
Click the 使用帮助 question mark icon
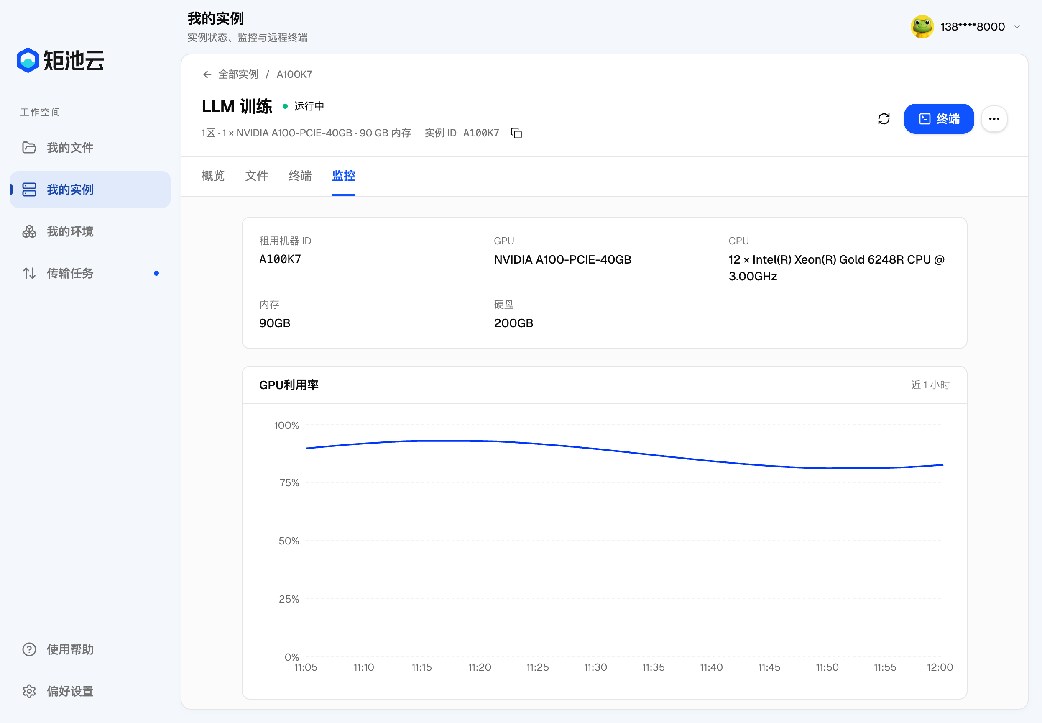(x=29, y=649)
